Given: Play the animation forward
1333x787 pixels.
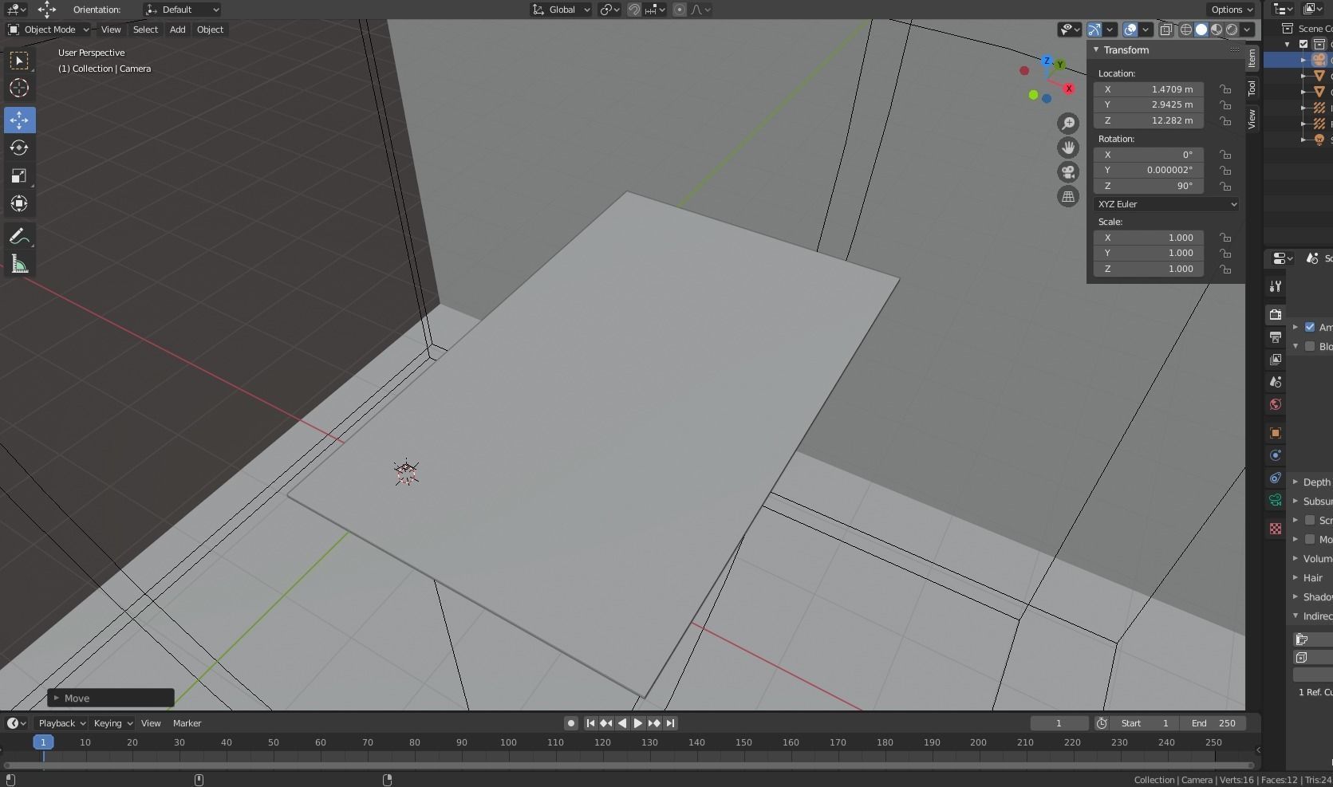Looking at the screenshot, I should (x=638, y=723).
